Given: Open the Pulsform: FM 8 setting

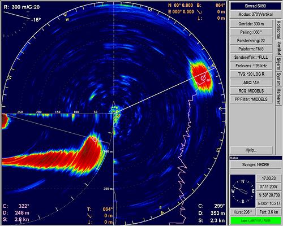Looking at the screenshot, I should (x=251, y=49).
